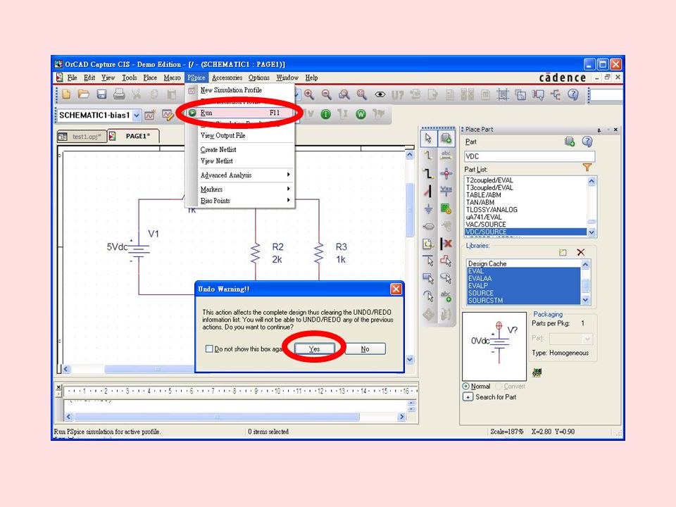Screen dimensions: 676x507
Task: Select the Place Net Alias abc tool
Action: tap(446, 156)
